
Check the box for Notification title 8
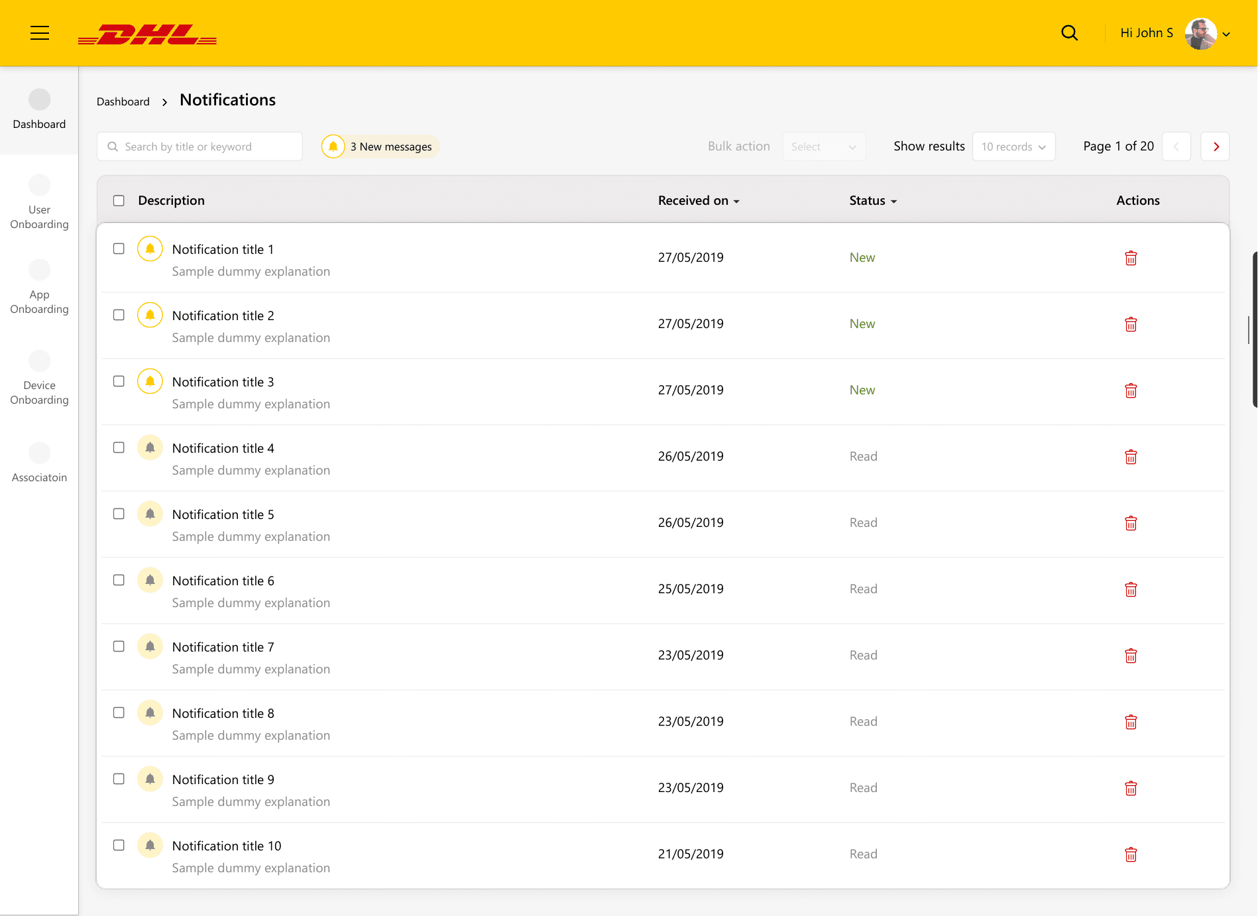(x=119, y=713)
